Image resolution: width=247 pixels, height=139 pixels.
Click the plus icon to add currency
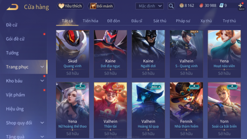pos(240,6)
